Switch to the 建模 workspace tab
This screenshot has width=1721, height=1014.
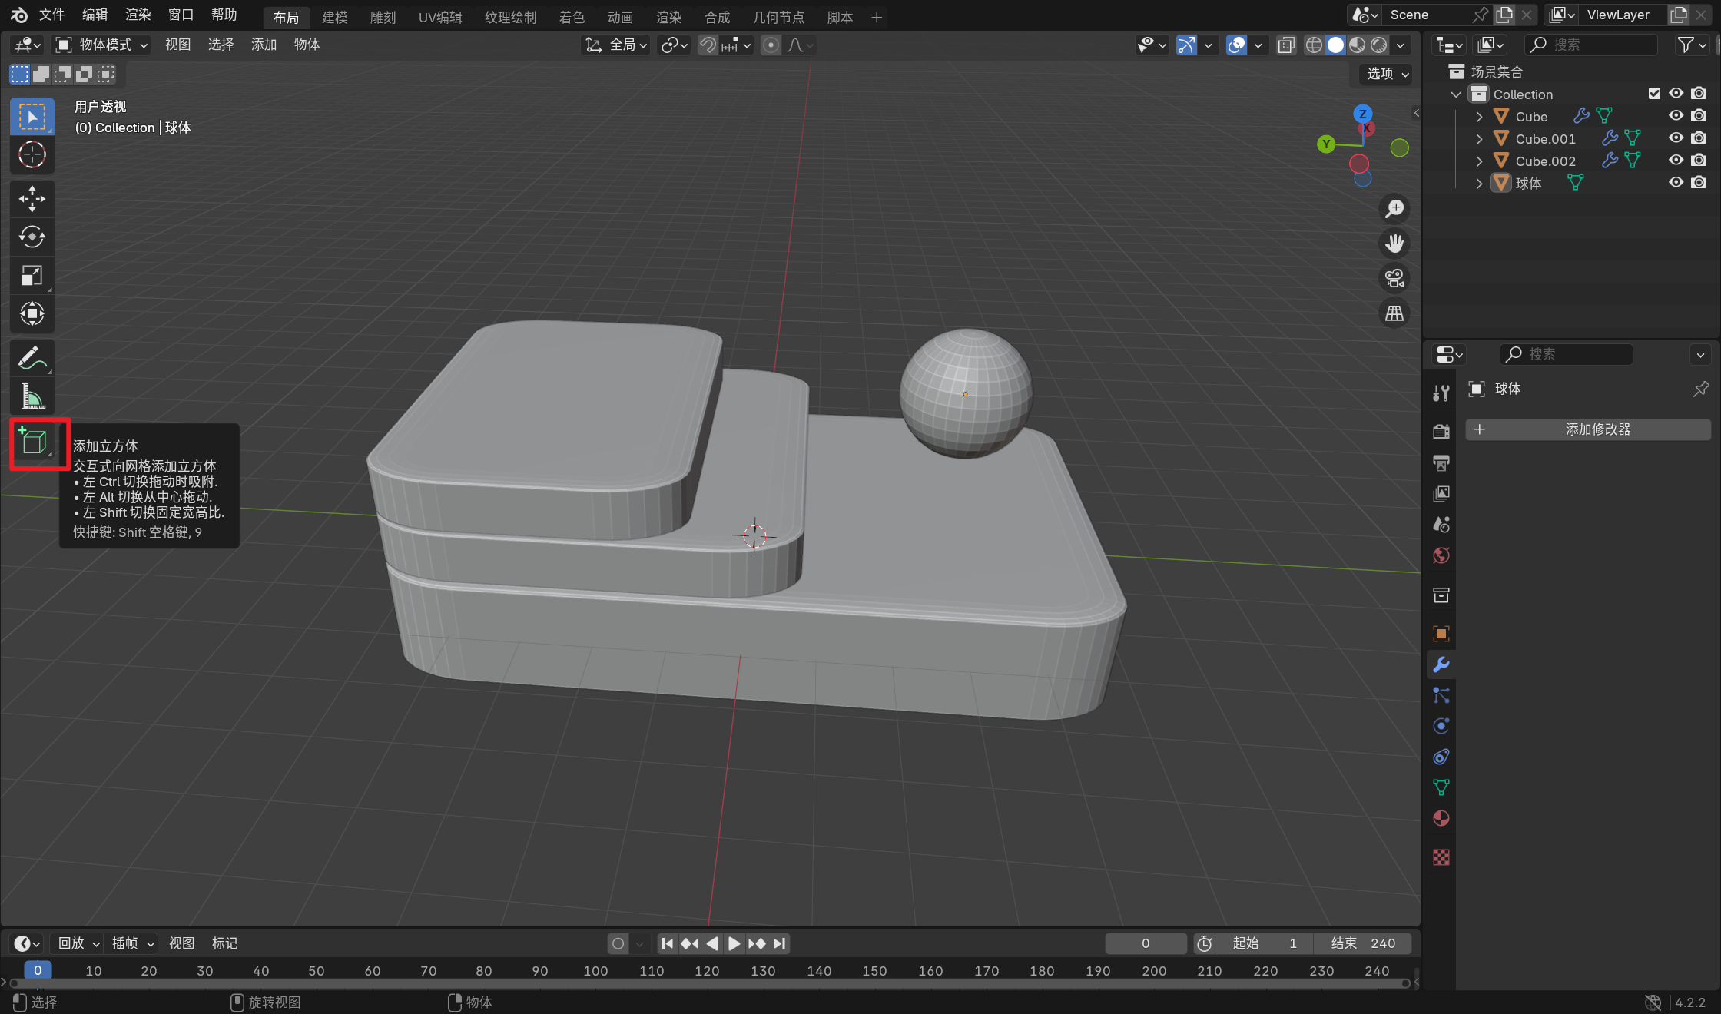pos(334,17)
